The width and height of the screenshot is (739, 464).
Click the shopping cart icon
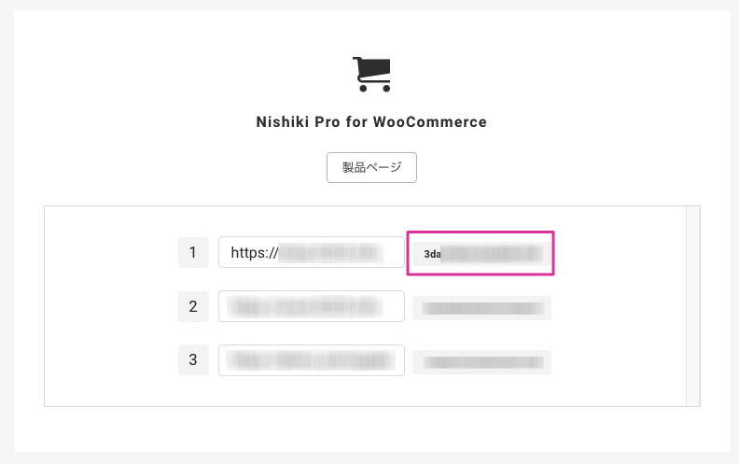(x=371, y=74)
